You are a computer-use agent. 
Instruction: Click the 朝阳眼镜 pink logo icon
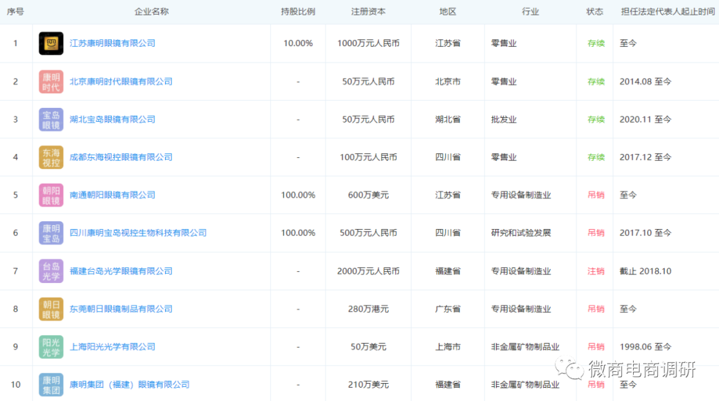pos(51,195)
